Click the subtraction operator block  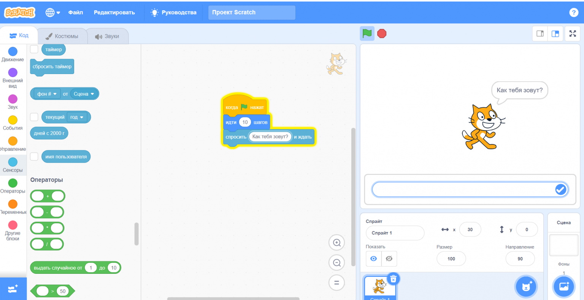tap(47, 212)
